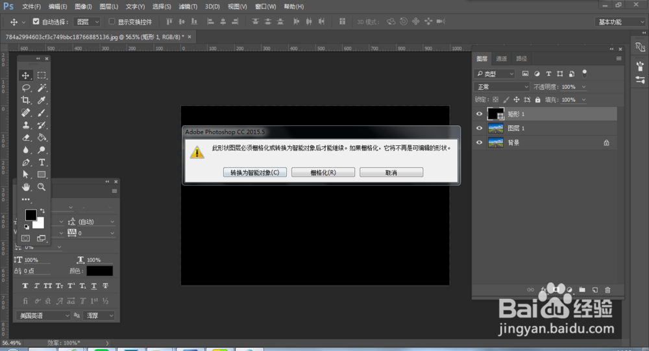Select the Move tool in toolbox
Viewport: 649px width, 351px height.
point(26,75)
